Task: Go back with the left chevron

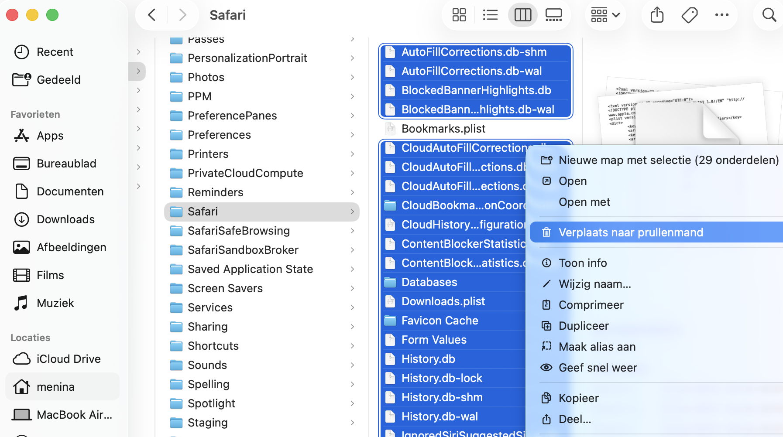Action: (x=152, y=15)
